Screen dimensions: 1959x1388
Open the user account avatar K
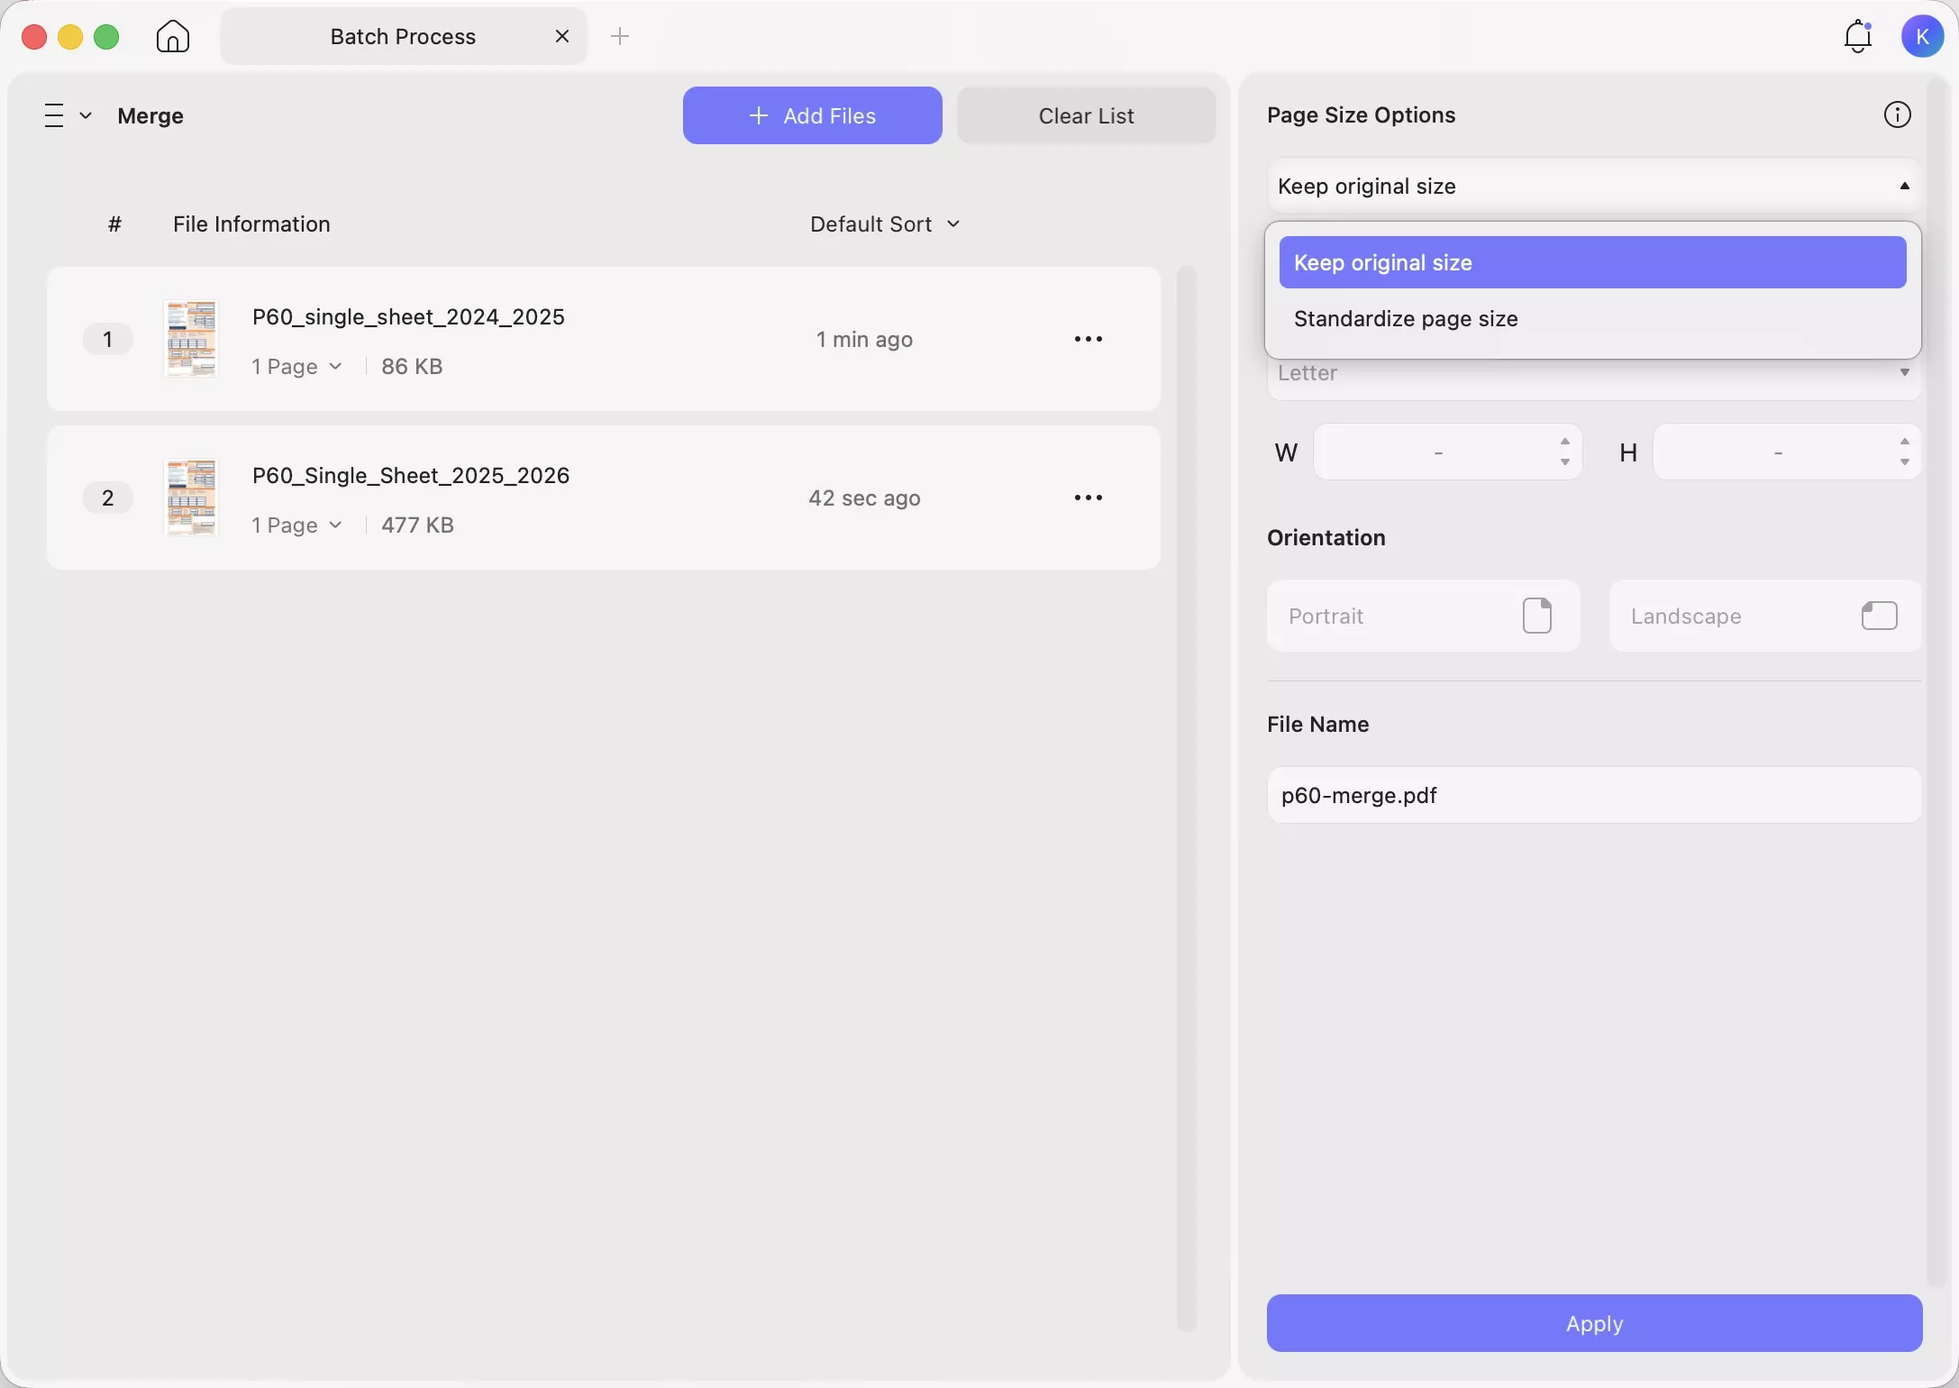pyautogui.click(x=1922, y=37)
